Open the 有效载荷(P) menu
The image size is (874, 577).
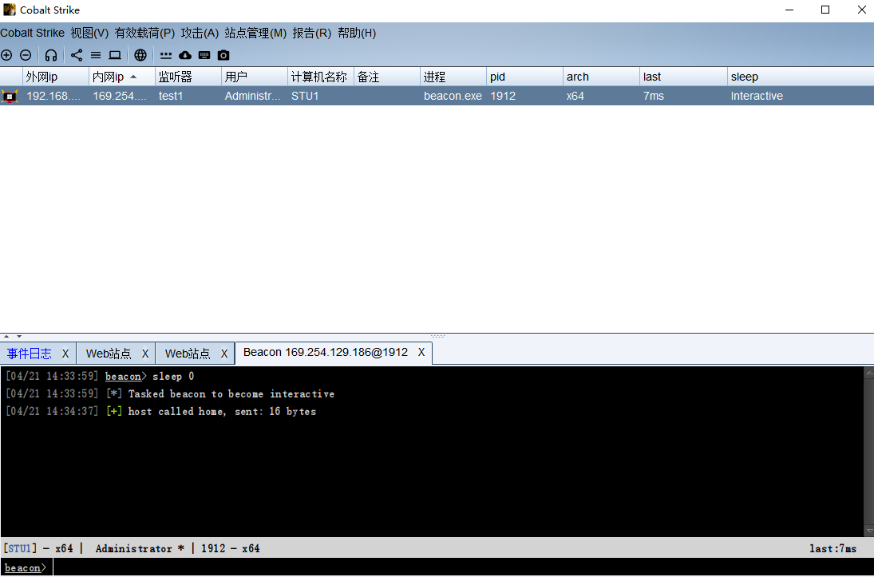[145, 33]
